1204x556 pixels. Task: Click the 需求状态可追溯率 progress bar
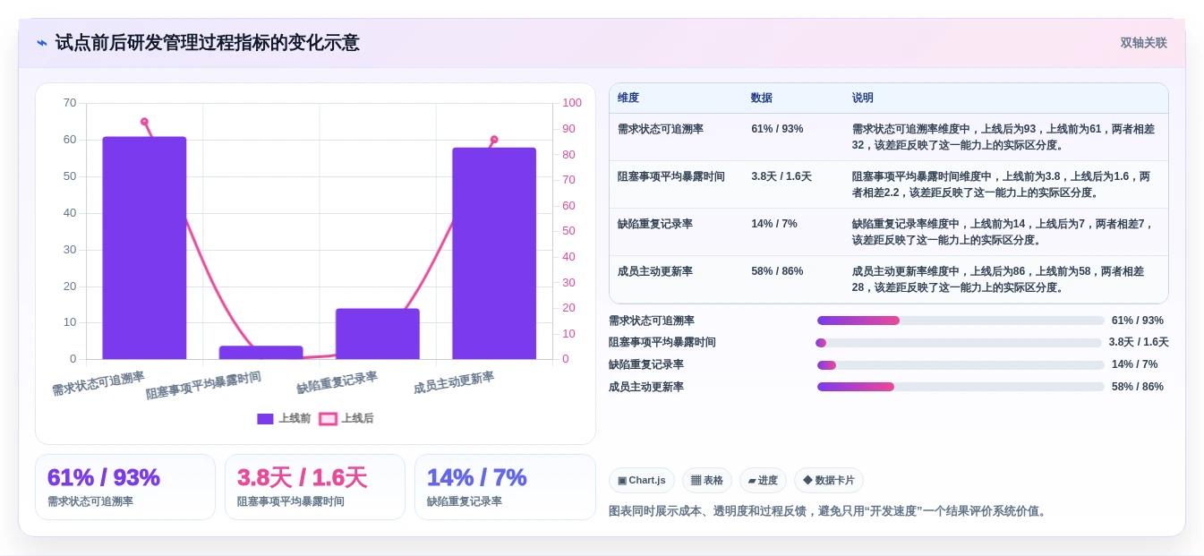961,321
